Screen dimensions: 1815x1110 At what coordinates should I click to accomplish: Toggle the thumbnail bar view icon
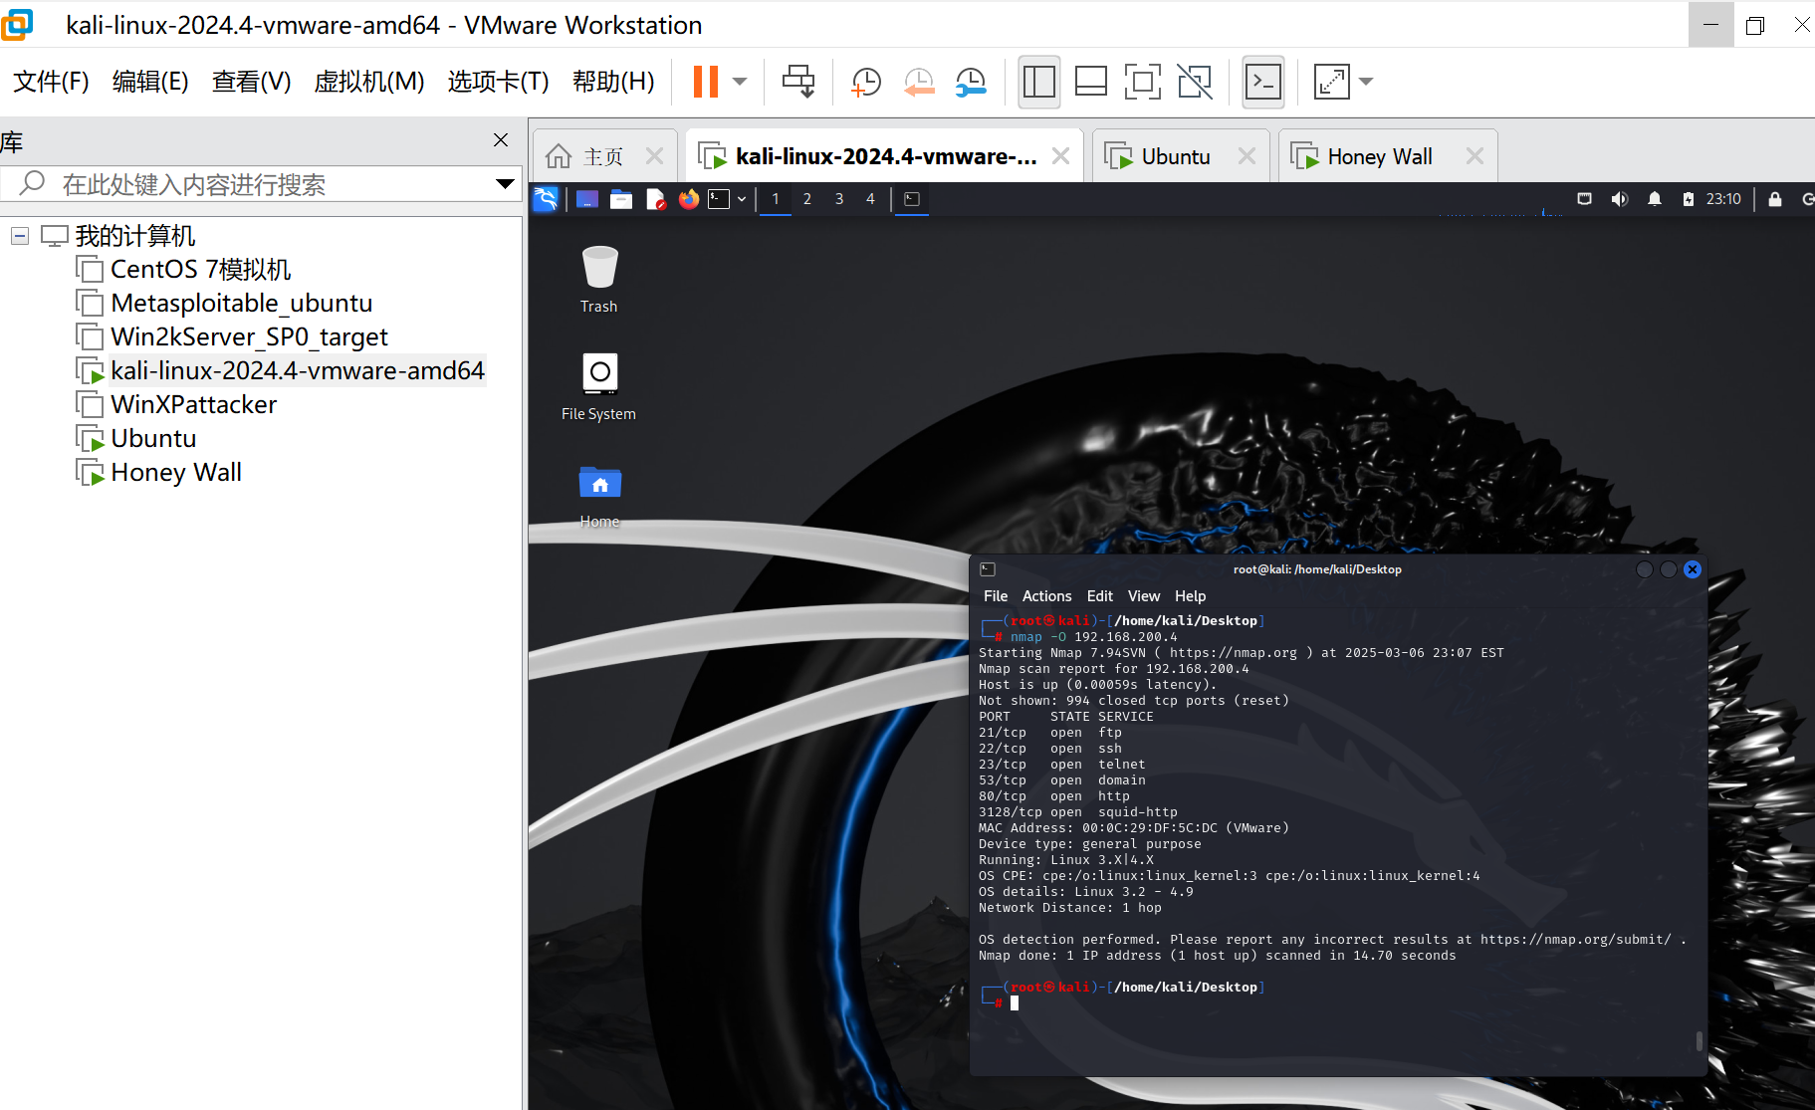pos(1091,82)
